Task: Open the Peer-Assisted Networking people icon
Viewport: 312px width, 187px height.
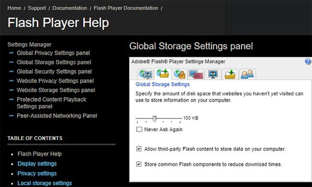Action: click(247, 74)
